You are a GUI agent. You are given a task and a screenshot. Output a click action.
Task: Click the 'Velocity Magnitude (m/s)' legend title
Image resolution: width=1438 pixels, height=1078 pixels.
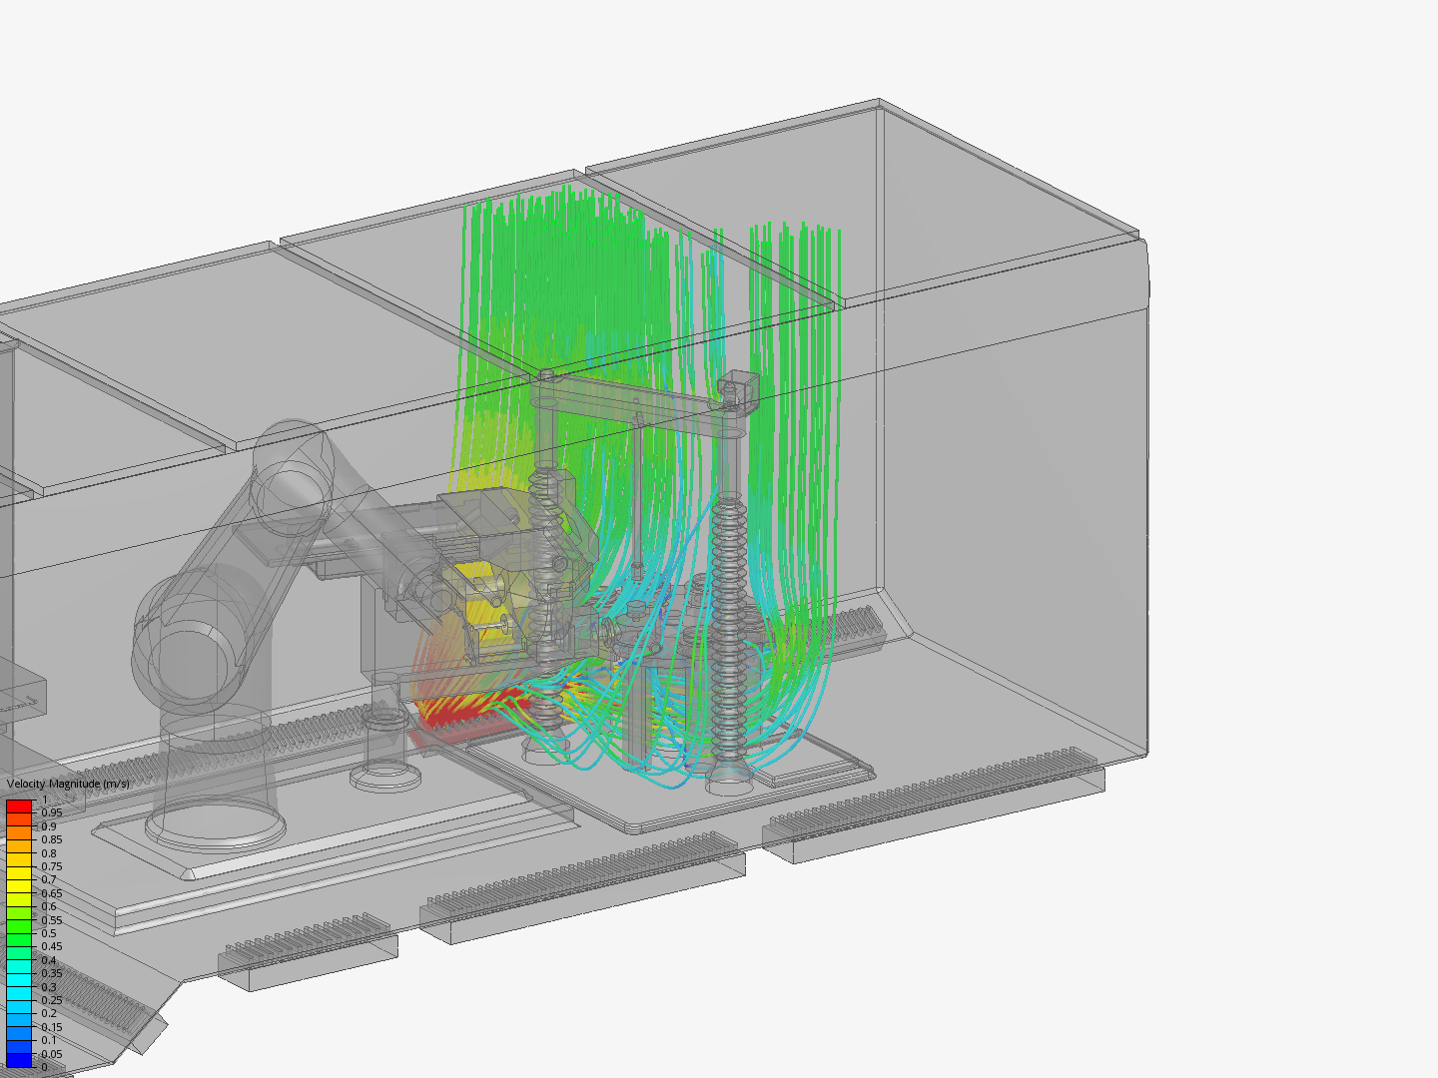coord(68,784)
